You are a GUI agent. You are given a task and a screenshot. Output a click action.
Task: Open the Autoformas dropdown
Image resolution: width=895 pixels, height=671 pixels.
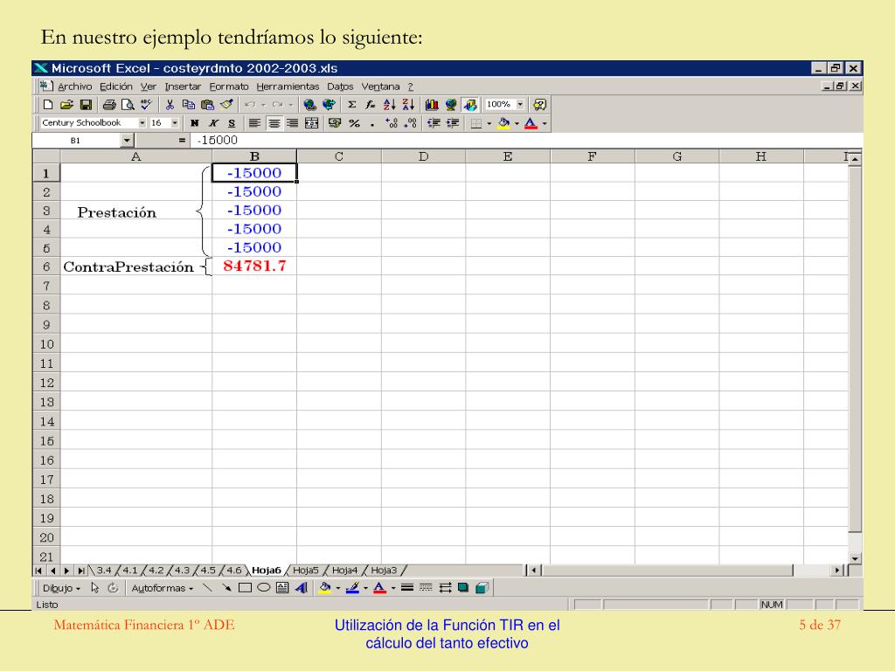coord(162,588)
